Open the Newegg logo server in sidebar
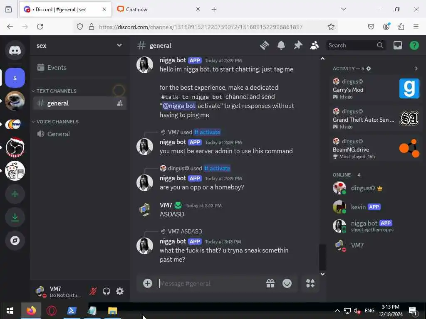426x319 pixels. tap(15, 124)
